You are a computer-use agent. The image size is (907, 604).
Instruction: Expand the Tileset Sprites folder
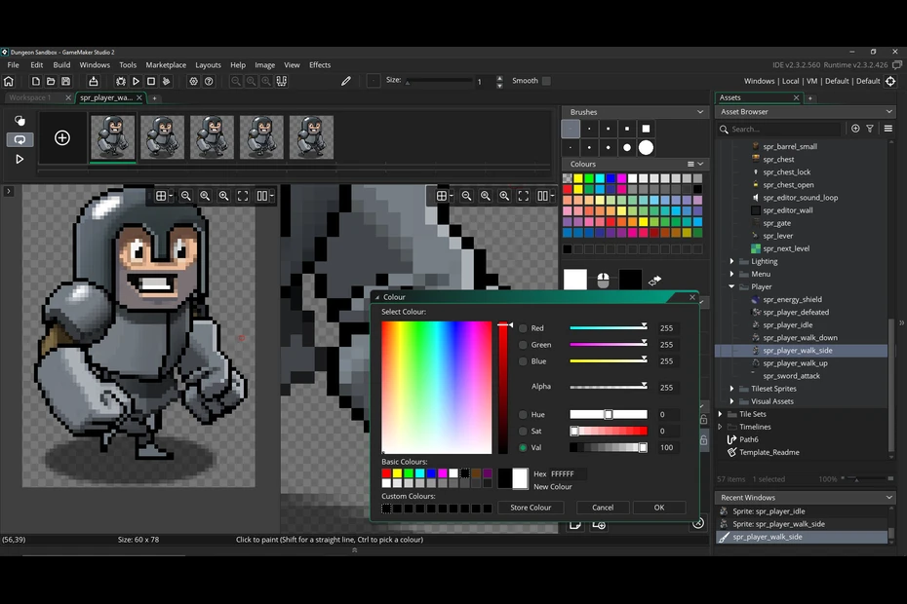click(x=731, y=389)
